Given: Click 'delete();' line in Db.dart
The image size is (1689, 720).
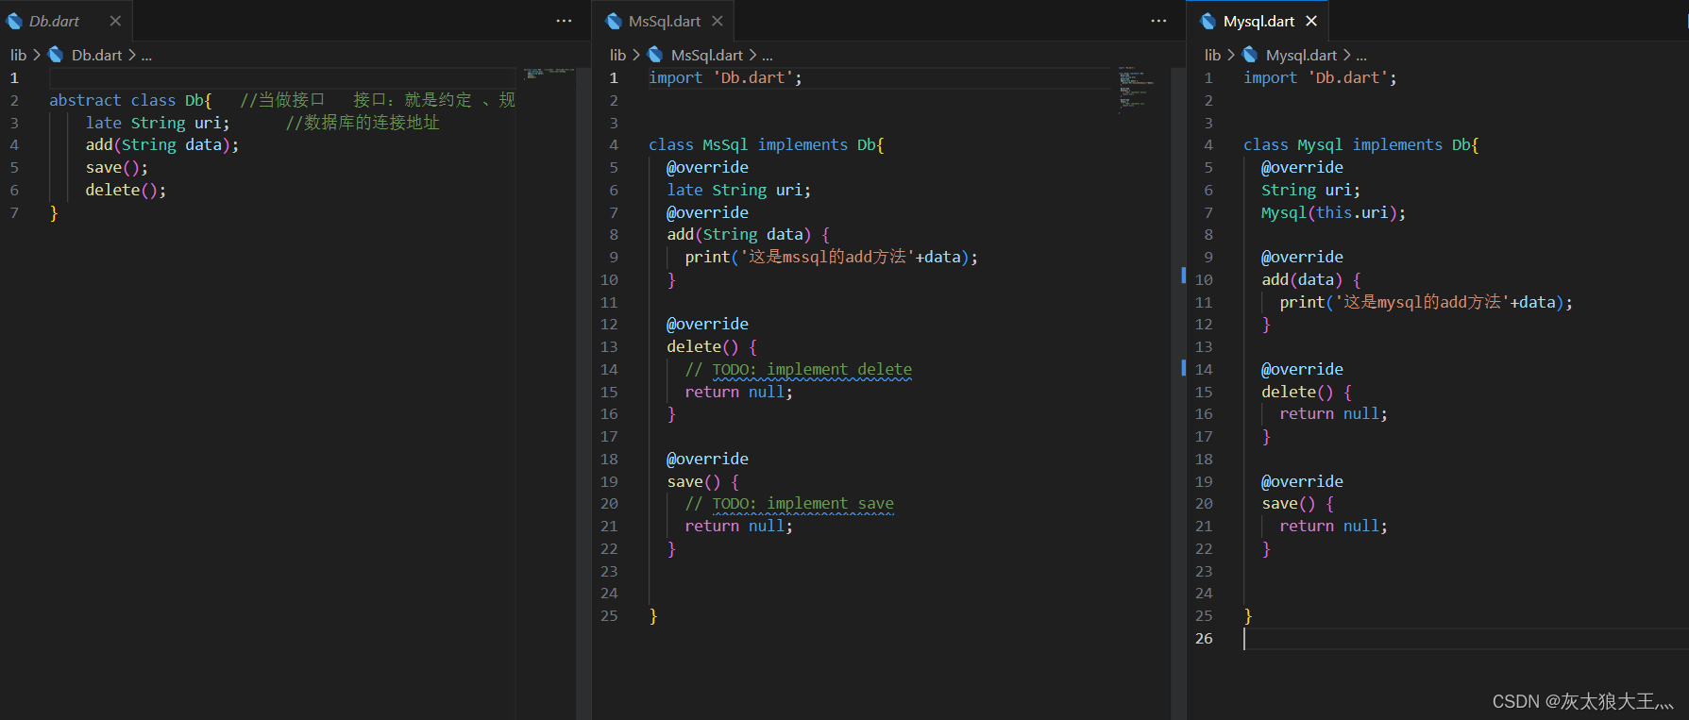Looking at the screenshot, I should [x=126, y=190].
